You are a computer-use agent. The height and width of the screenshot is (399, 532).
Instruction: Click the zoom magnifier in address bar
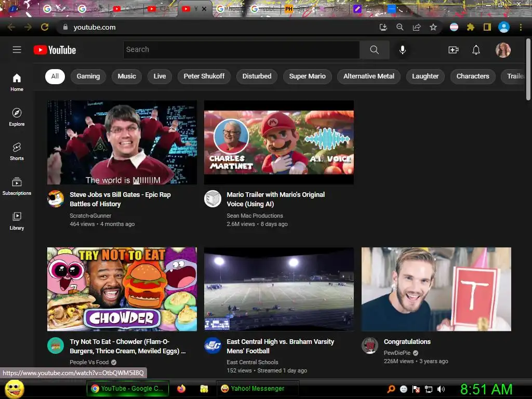point(400,27)
